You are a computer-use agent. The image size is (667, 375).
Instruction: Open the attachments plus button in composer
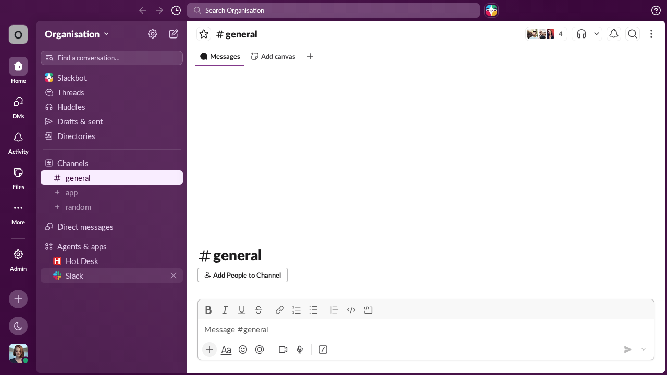[209, 349]
